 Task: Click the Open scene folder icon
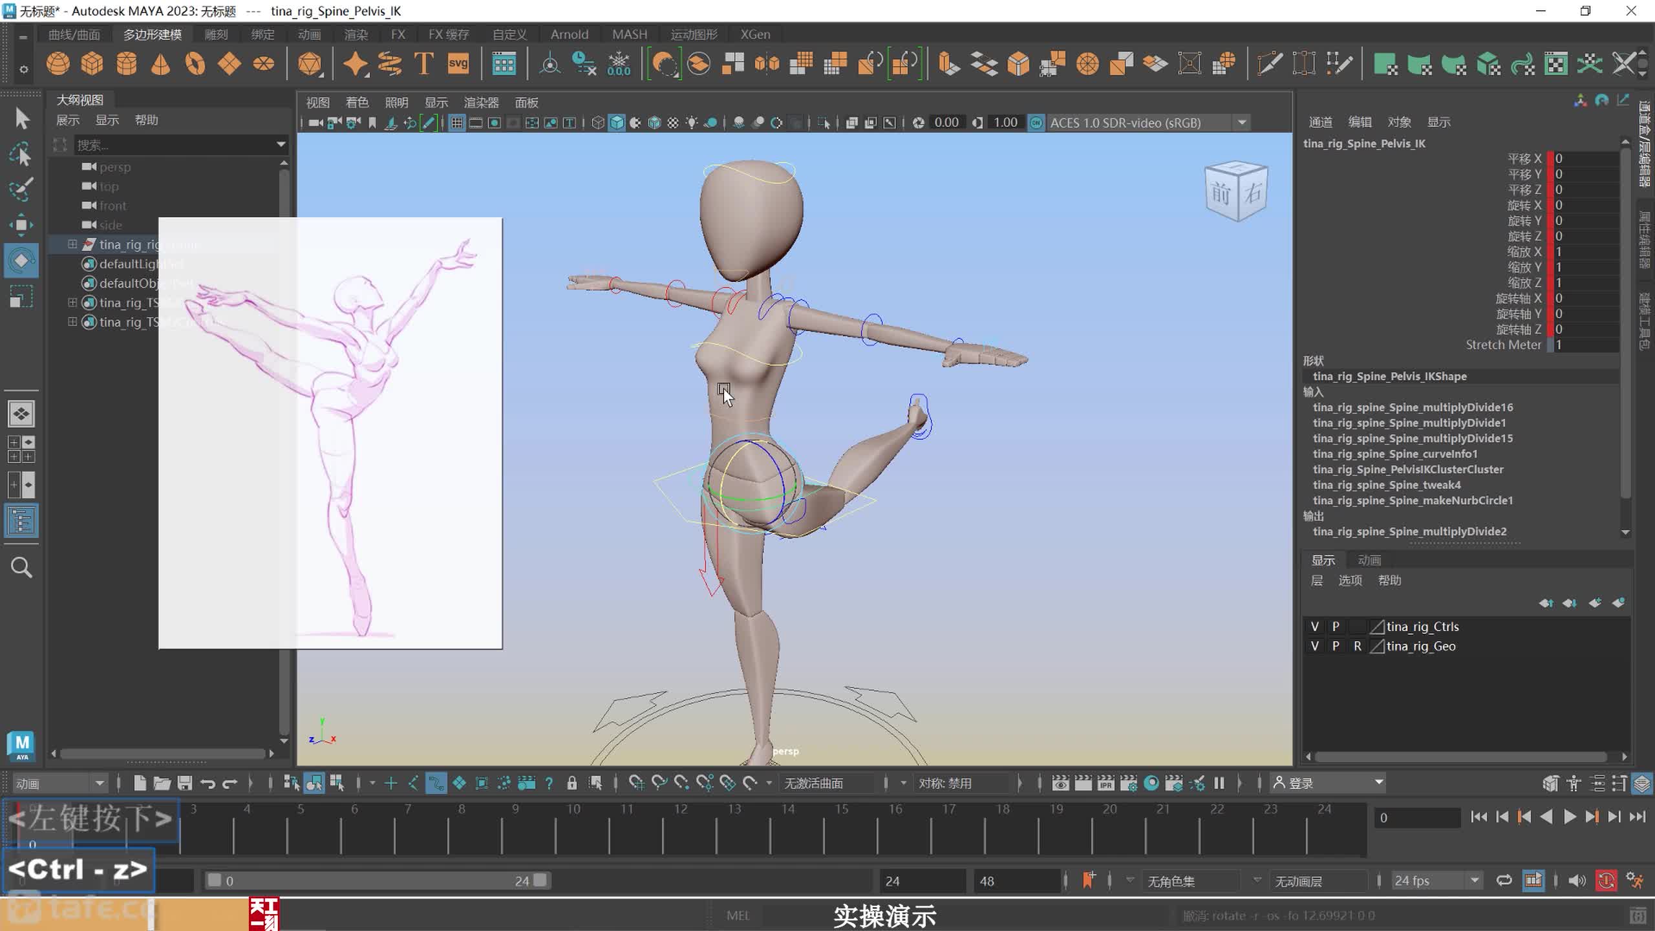click(162, 784)
